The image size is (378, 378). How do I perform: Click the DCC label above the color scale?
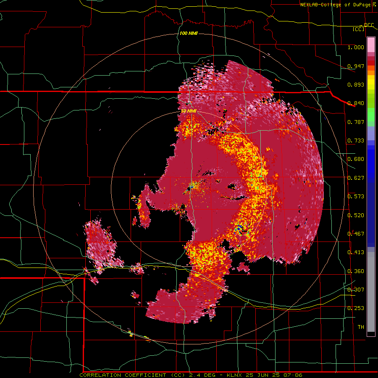pos(369,25)
